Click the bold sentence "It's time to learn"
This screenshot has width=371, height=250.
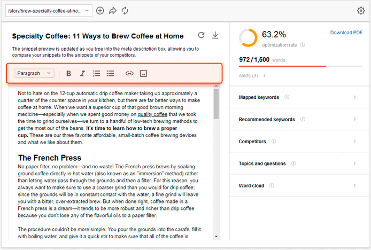(97, 132)
